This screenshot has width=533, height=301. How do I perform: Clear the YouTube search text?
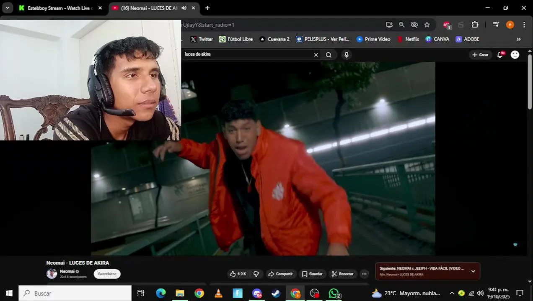point(316,55)
